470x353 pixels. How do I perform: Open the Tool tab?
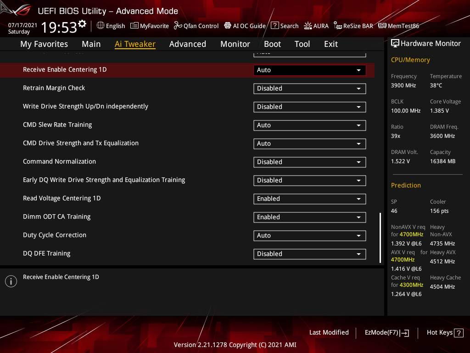click(302, 44)
